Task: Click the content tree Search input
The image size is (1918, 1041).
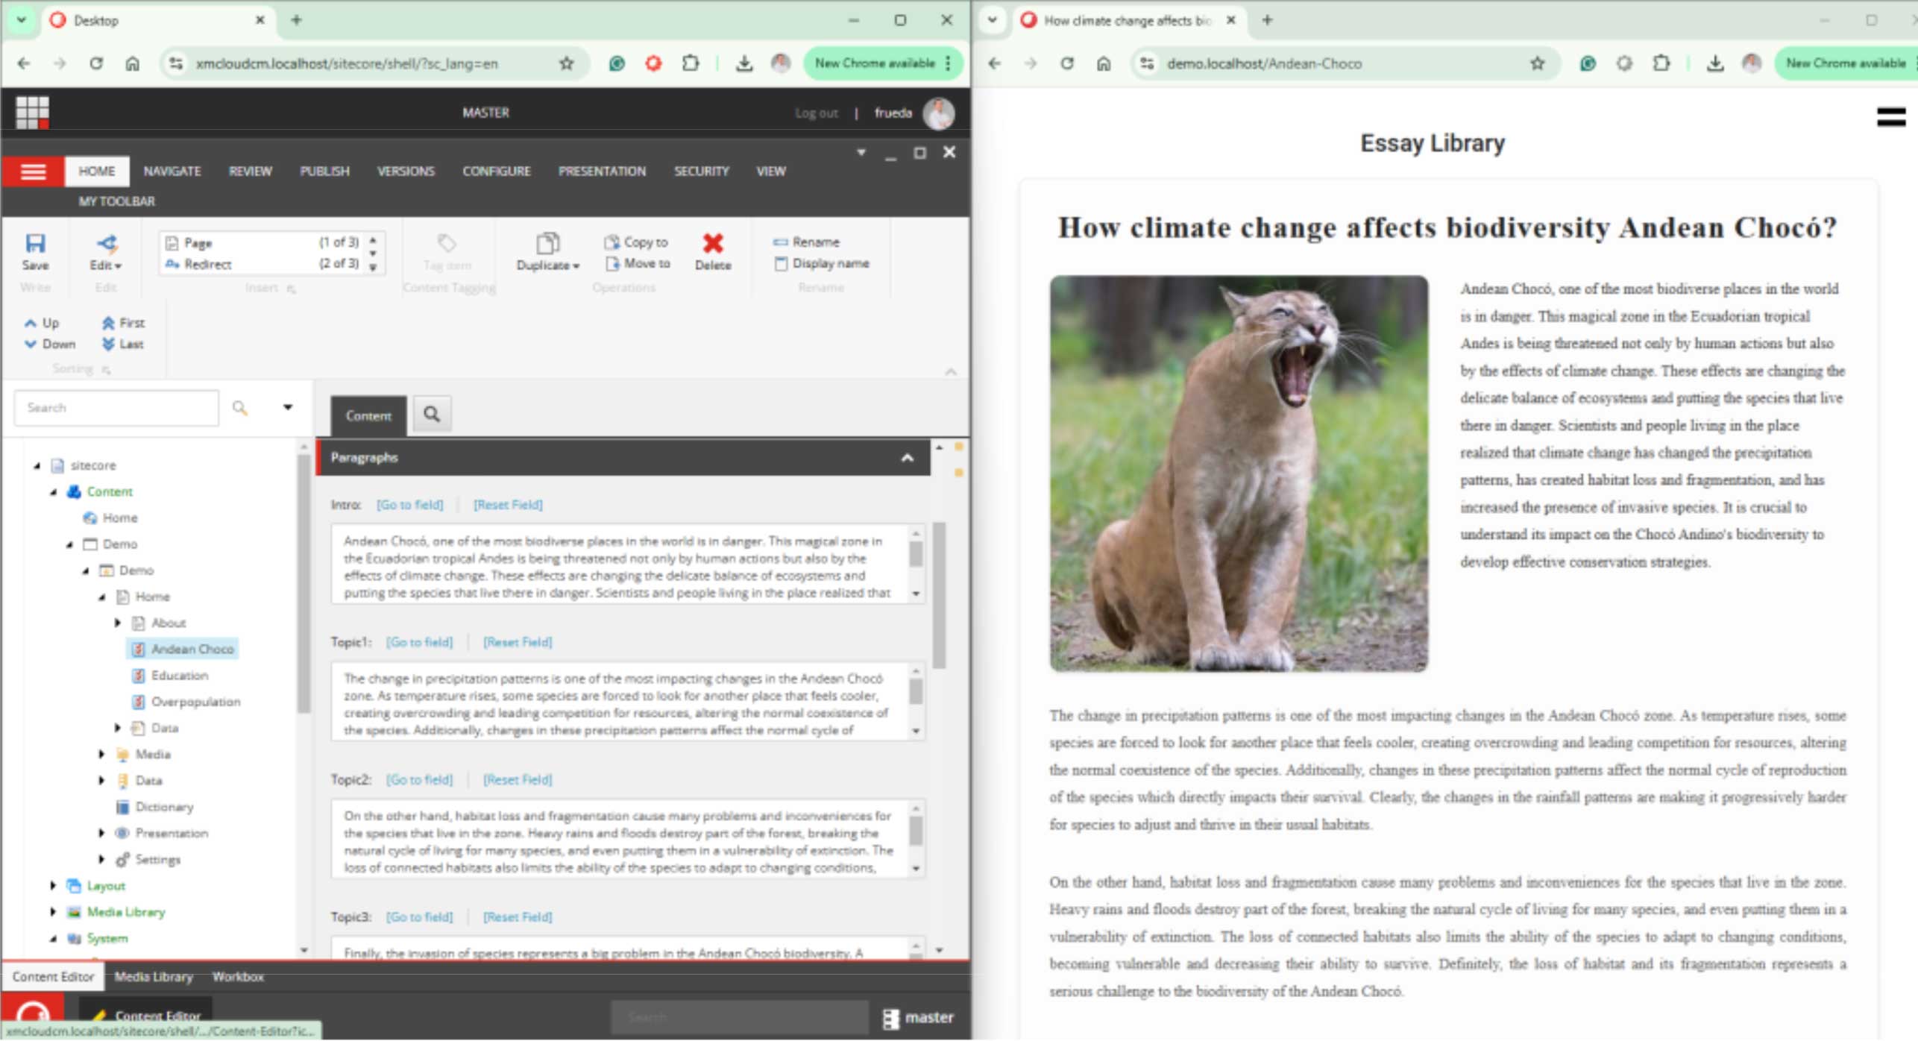Action: 117,408
